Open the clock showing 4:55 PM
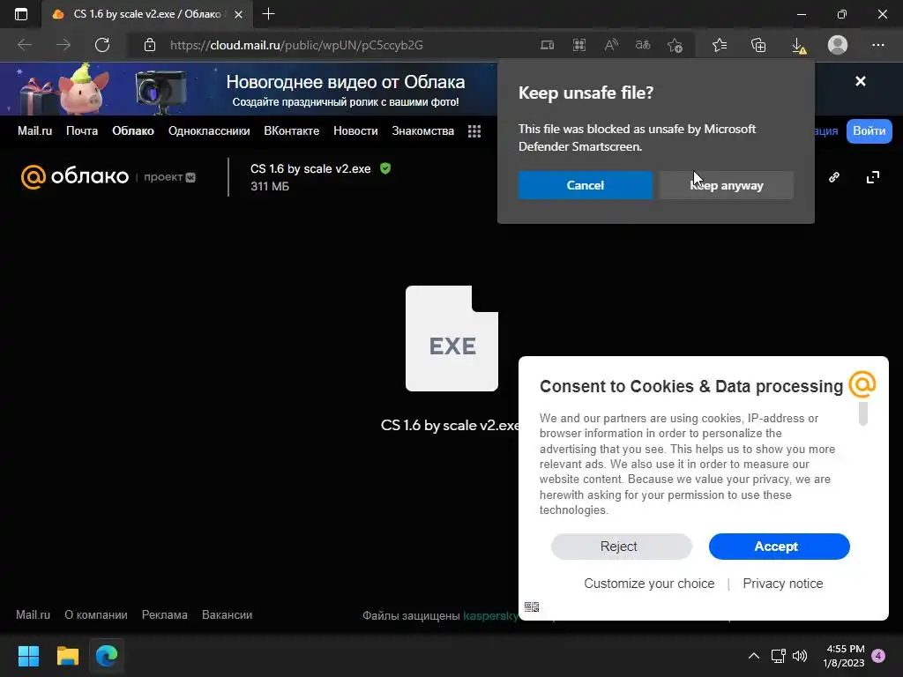Screen dimensions: 903x677 click(x=844, y=656)
